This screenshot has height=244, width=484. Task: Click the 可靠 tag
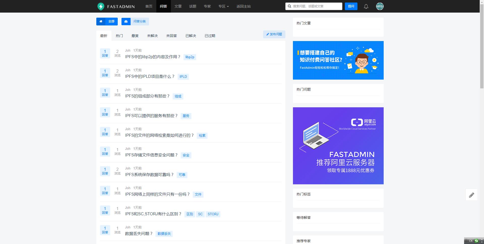click(x=182, y=175)
